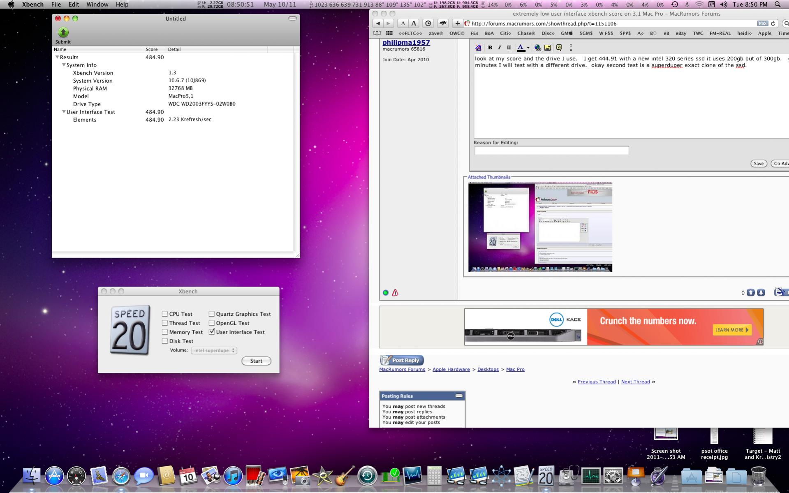
Task: Open System Preferences from the Dock
Action: point(613,476)
